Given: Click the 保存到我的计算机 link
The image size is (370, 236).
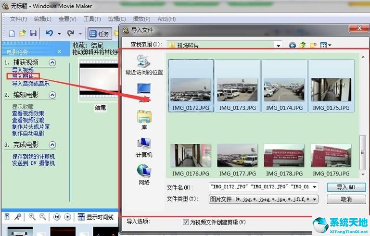Looking at the screenshot, I should tap(34, 157).
